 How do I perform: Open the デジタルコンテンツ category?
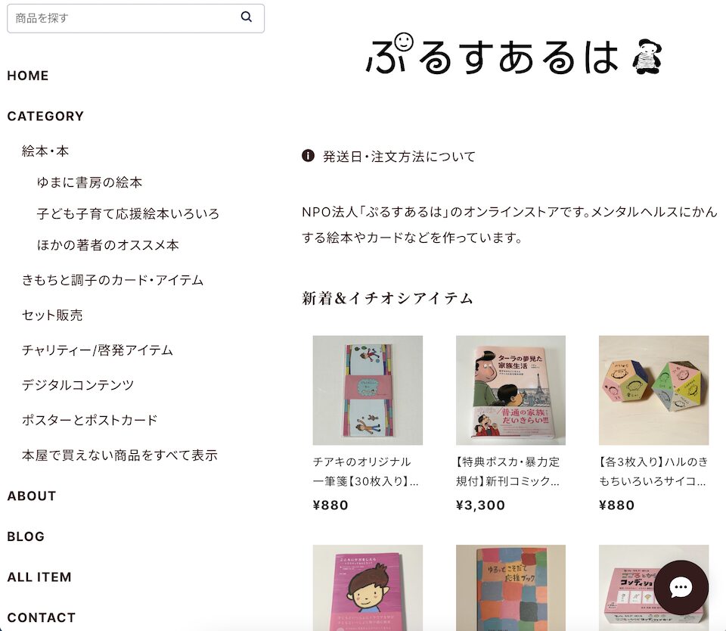[x=78, y=385]
